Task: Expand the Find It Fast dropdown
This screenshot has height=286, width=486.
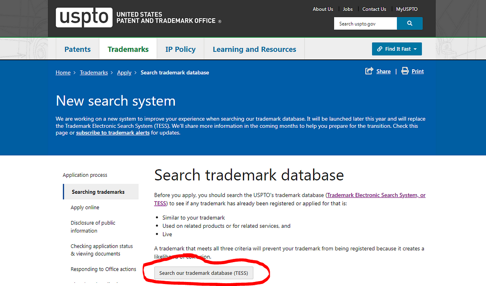Action: (x=397, y=49)
